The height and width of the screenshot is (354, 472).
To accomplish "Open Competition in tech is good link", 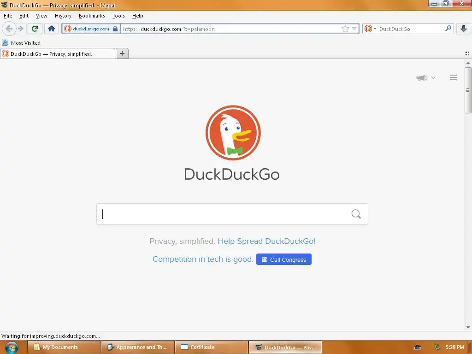I will coord(203,259).
